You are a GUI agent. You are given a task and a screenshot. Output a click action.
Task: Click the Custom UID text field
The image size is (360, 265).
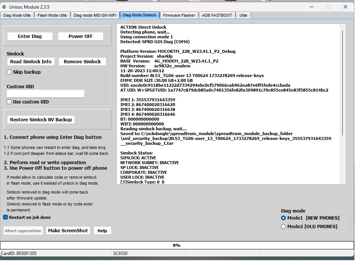pos(45,94)
